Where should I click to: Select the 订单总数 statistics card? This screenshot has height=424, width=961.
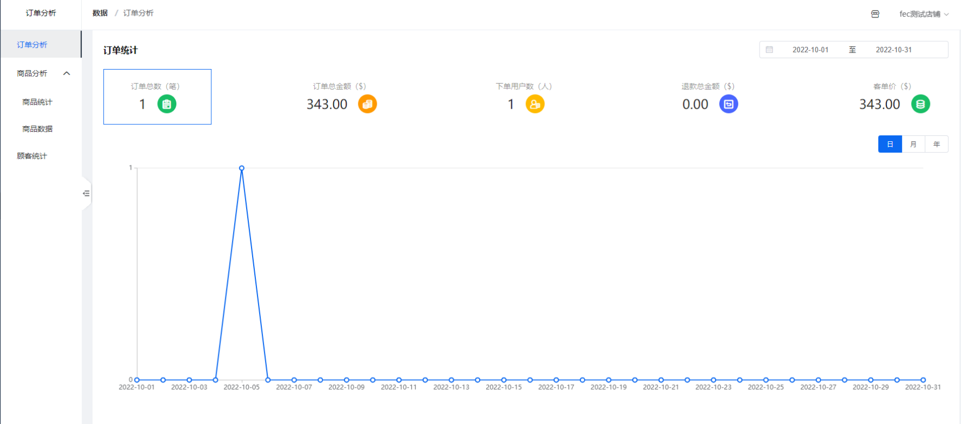[x=157, y=97]
